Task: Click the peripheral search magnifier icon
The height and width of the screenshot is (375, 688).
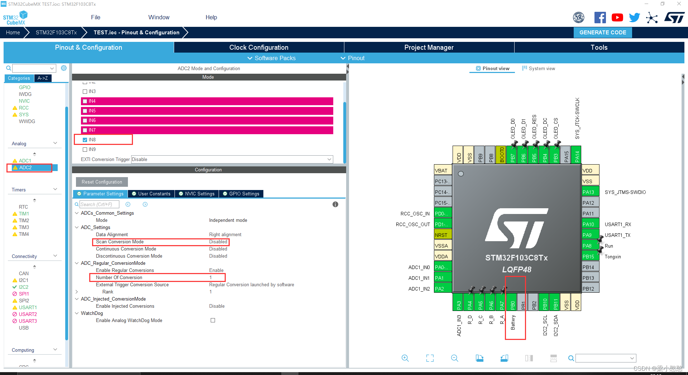Action: [x=9, y=68]
